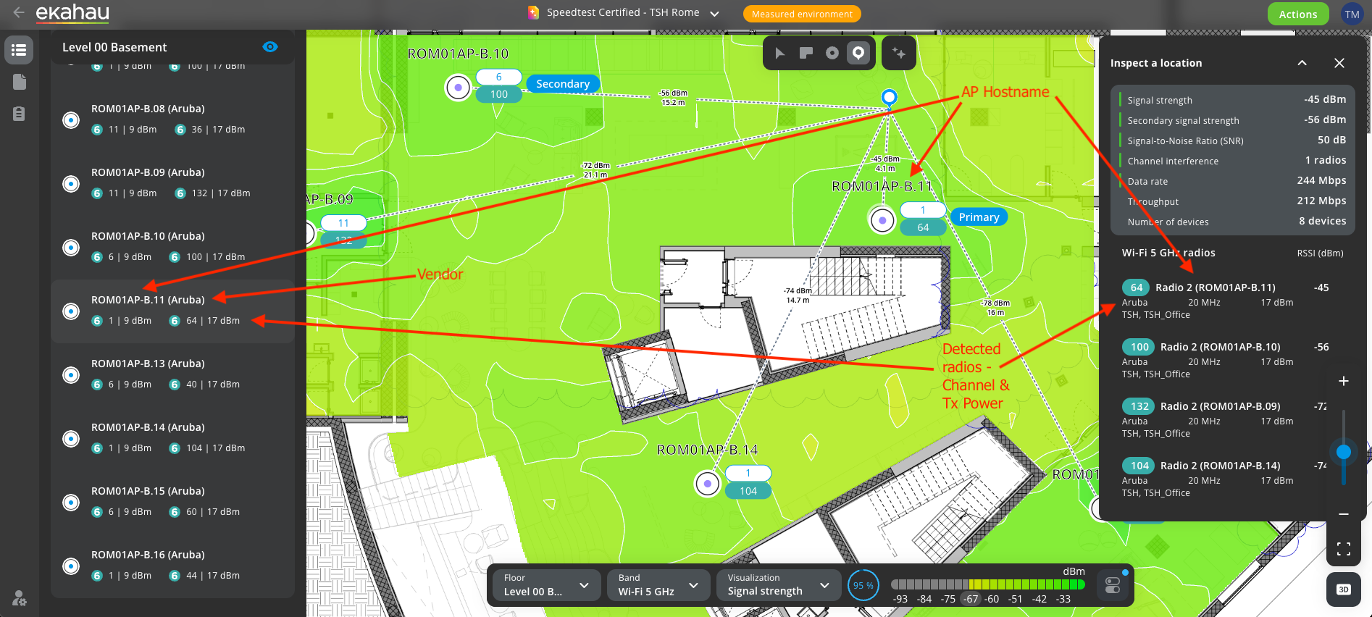The height and width of the screenshot is (617, 1372).
Task: Open the Actions menu
Action: point(1298,14)
